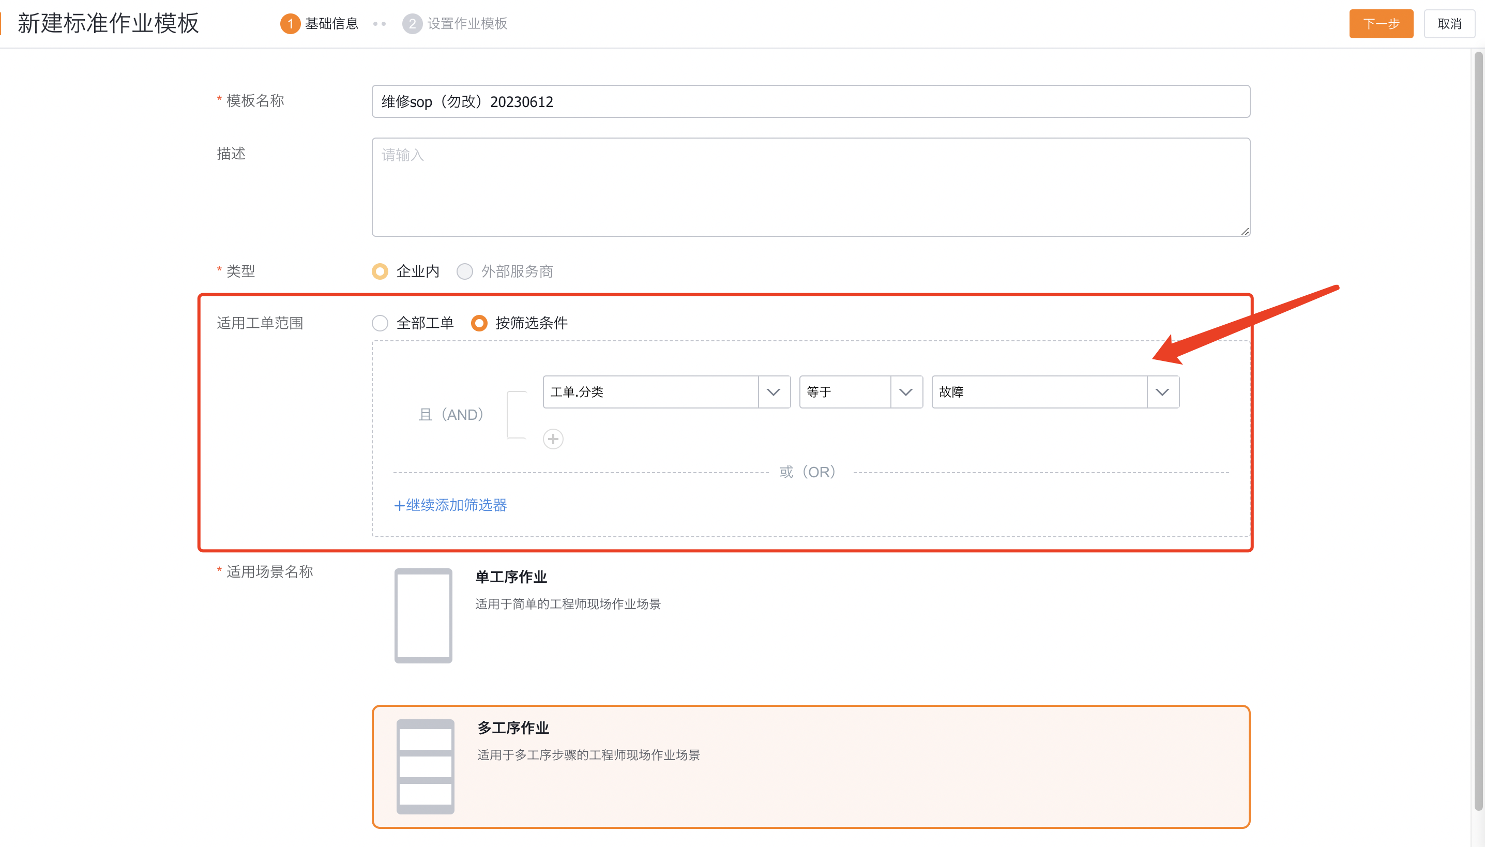This screenshot has height=847, width=1485.
Task: Click the textarea resize handle
Action: (x=1244, y=232)
